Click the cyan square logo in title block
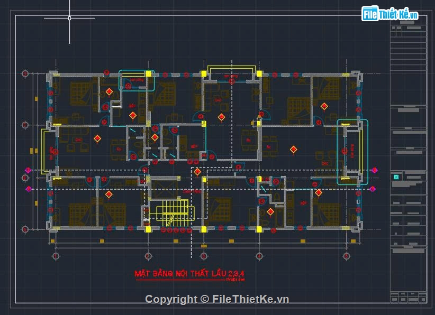435x315 pixels. (x=395, y=177)
